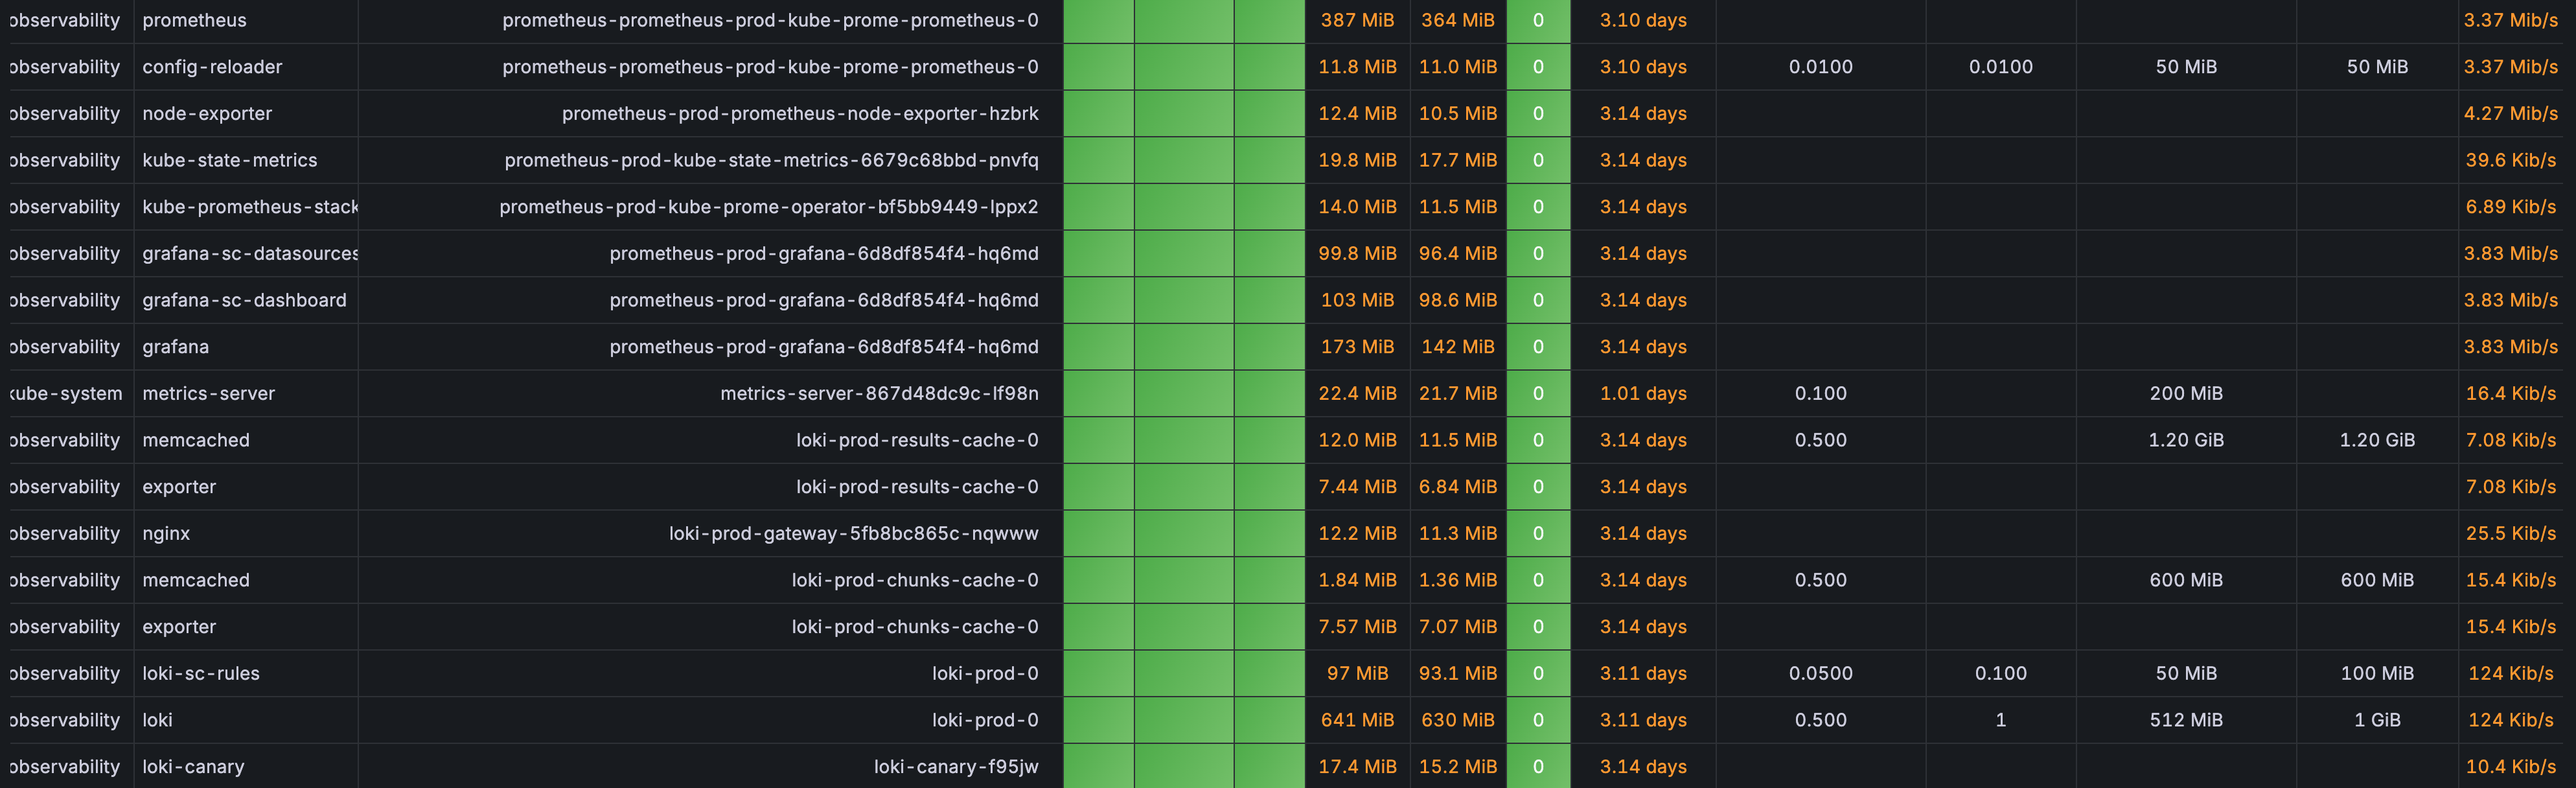Click the 39.6 Kib/s network rate value
This screenshot has width=2576, height=788.
pyautogui.click(x=2509, y=160)
